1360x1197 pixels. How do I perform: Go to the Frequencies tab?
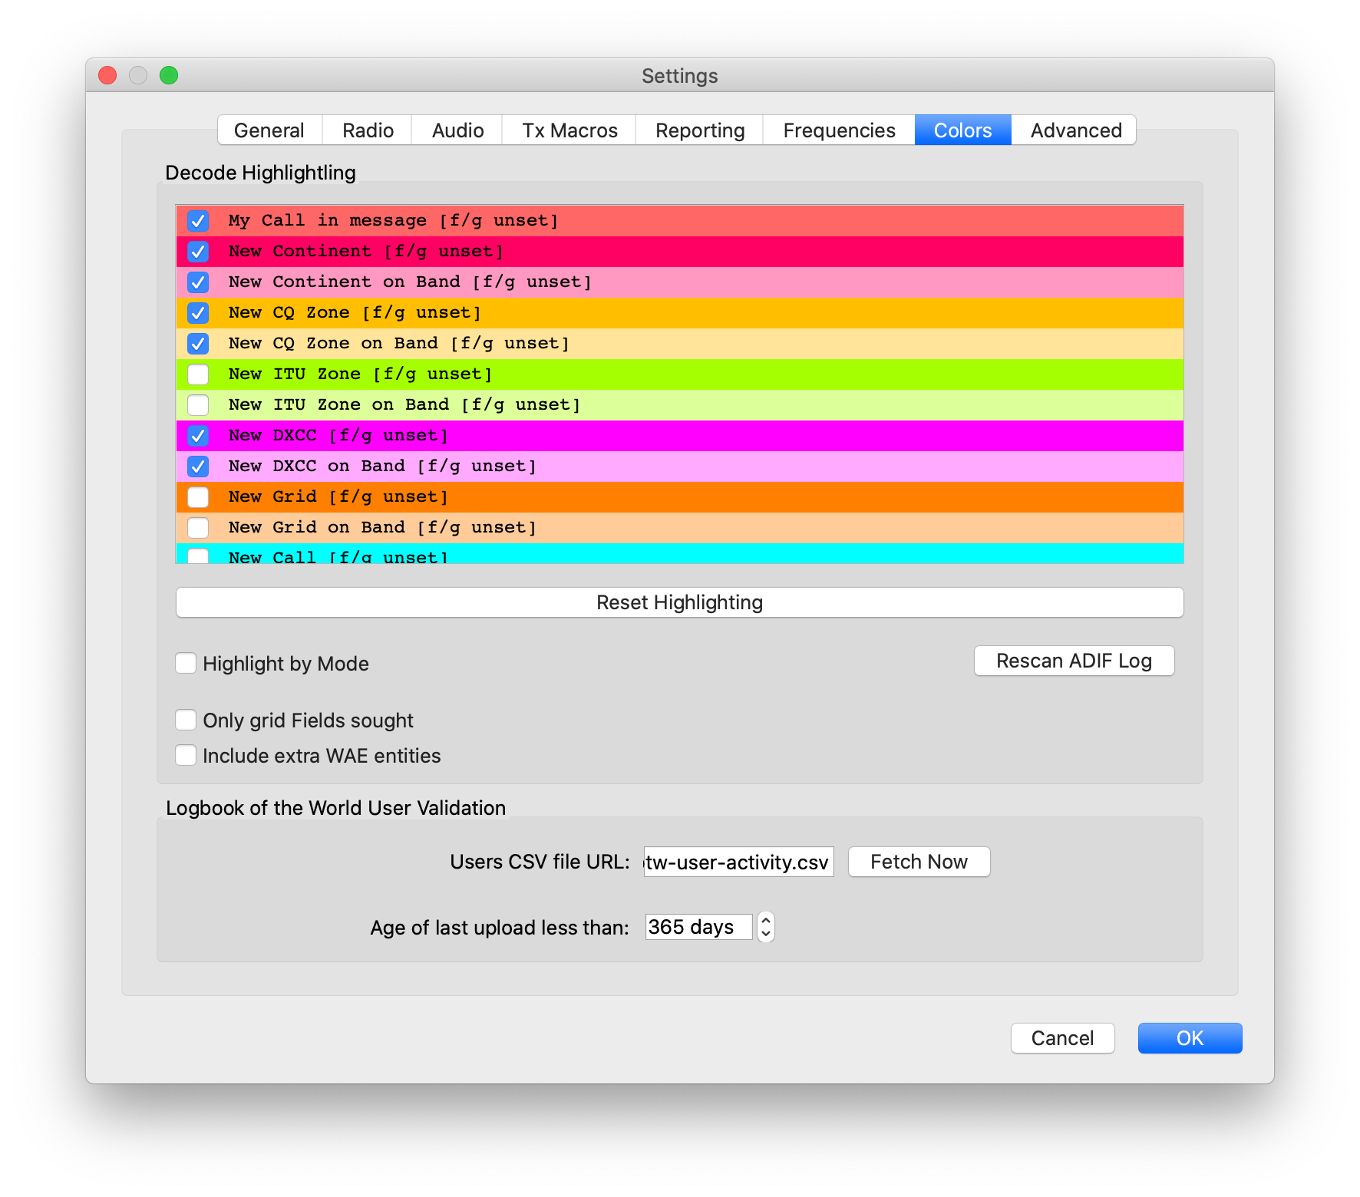point(839,130)
